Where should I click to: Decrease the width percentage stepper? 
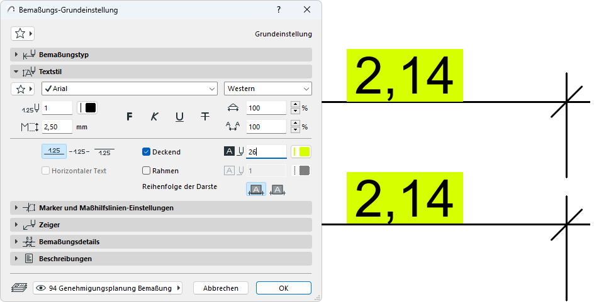(x=295, y=111)
